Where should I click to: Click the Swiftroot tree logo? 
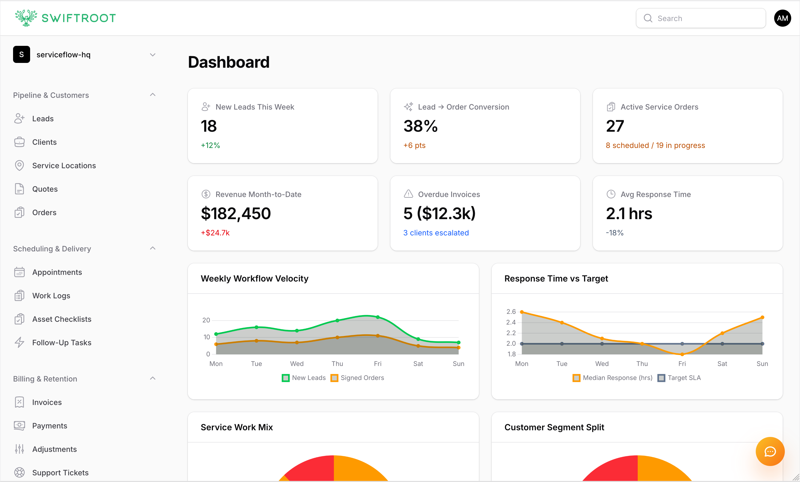pos(26,18)
